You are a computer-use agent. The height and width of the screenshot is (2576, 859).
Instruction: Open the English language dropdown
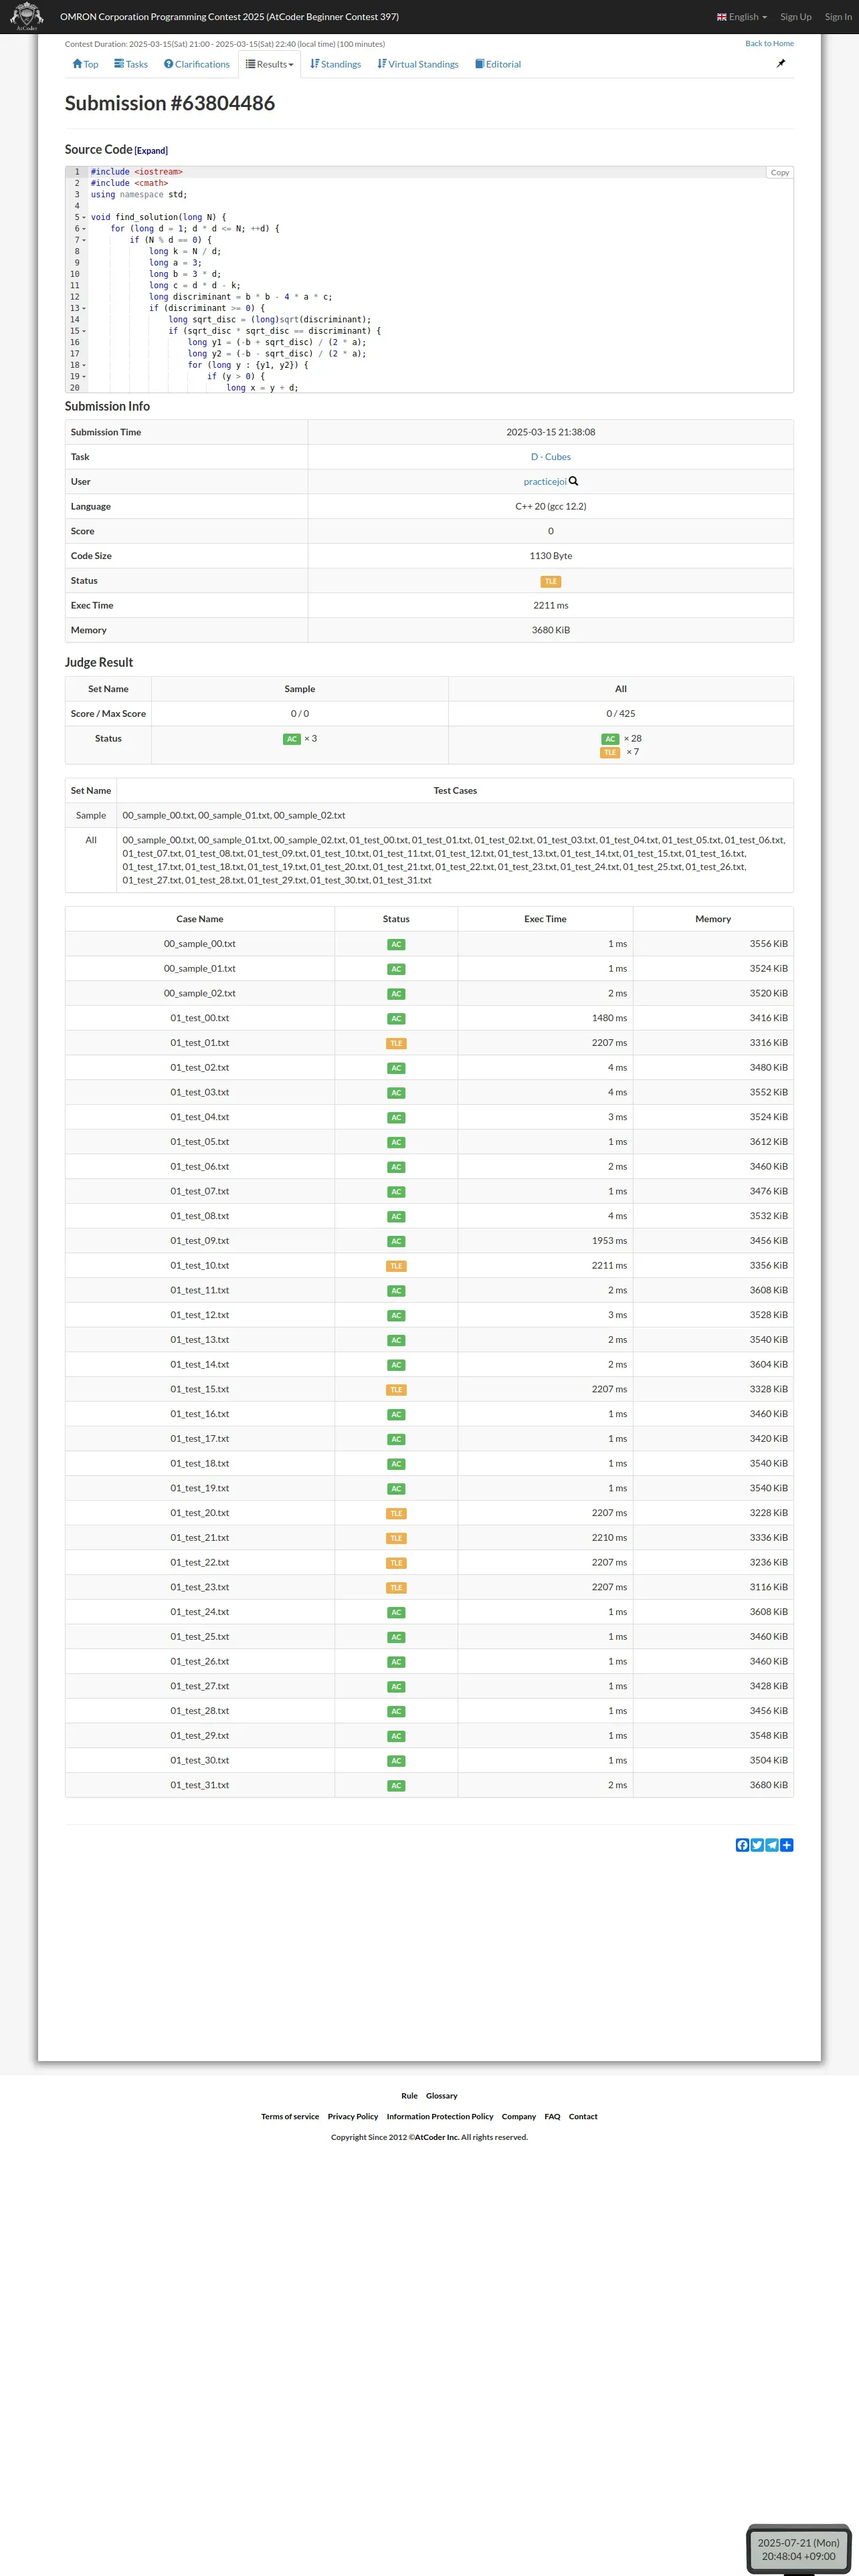coord(742,17)
